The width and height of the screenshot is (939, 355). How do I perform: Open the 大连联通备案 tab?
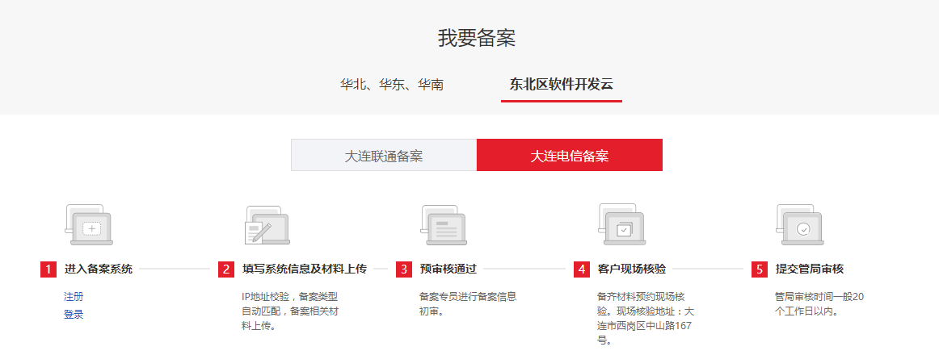point(384,156)
